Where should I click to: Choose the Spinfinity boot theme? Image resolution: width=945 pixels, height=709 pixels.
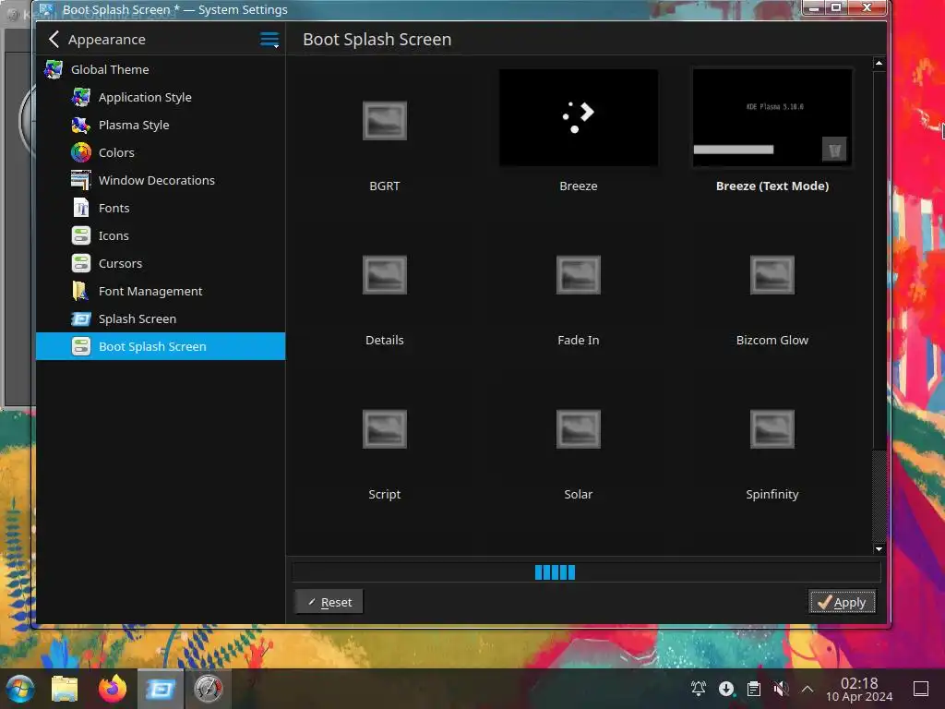click(772, 429)
